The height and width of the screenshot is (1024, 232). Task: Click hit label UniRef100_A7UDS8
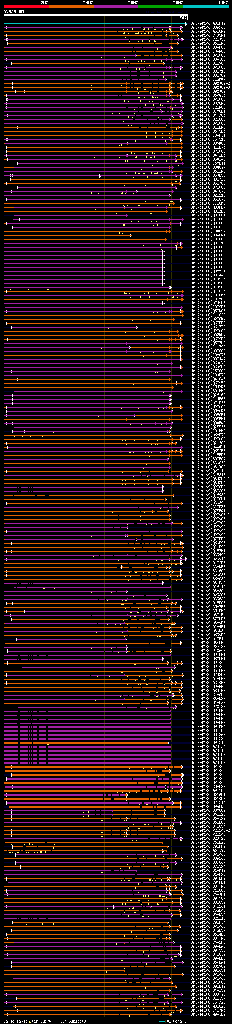tap(208, 403)
